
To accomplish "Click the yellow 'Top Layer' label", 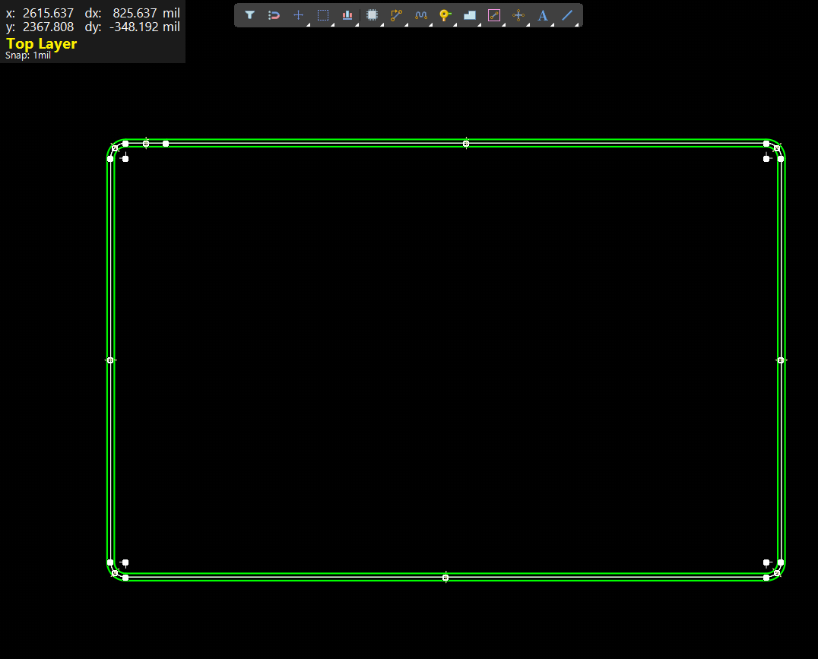I will [42, 44].
